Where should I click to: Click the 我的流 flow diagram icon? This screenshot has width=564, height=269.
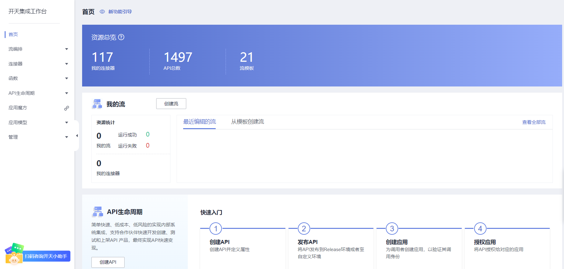97,104
